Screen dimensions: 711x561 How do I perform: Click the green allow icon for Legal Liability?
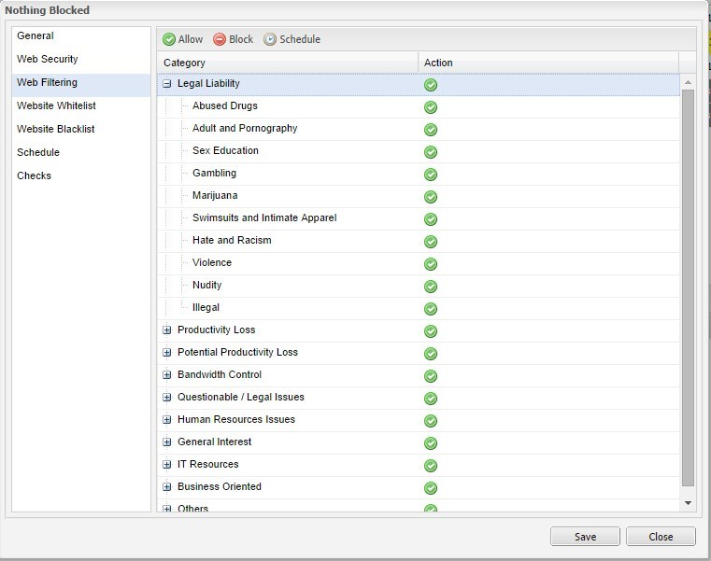(x=431, y=85)
